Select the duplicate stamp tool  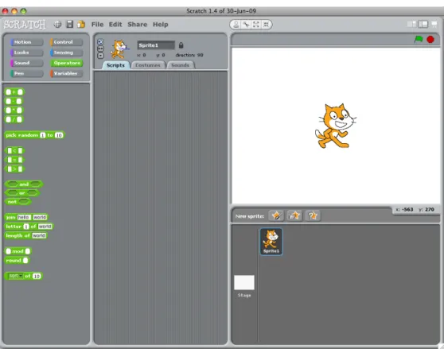point(236,25)
